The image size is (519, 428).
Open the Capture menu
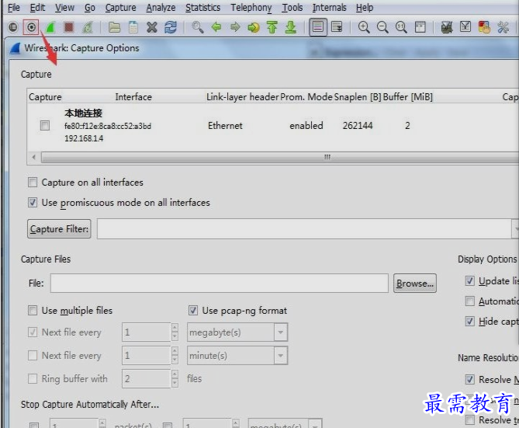pyautogui.click(x=120, y=7)
